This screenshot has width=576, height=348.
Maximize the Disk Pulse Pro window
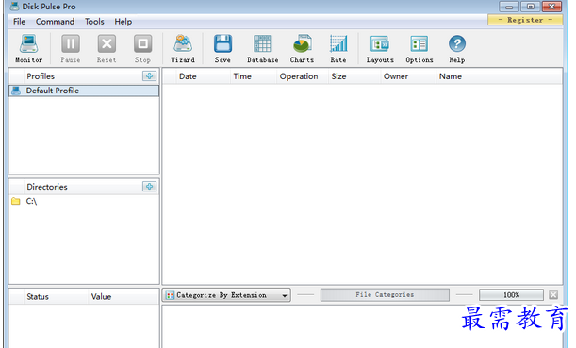530,7
